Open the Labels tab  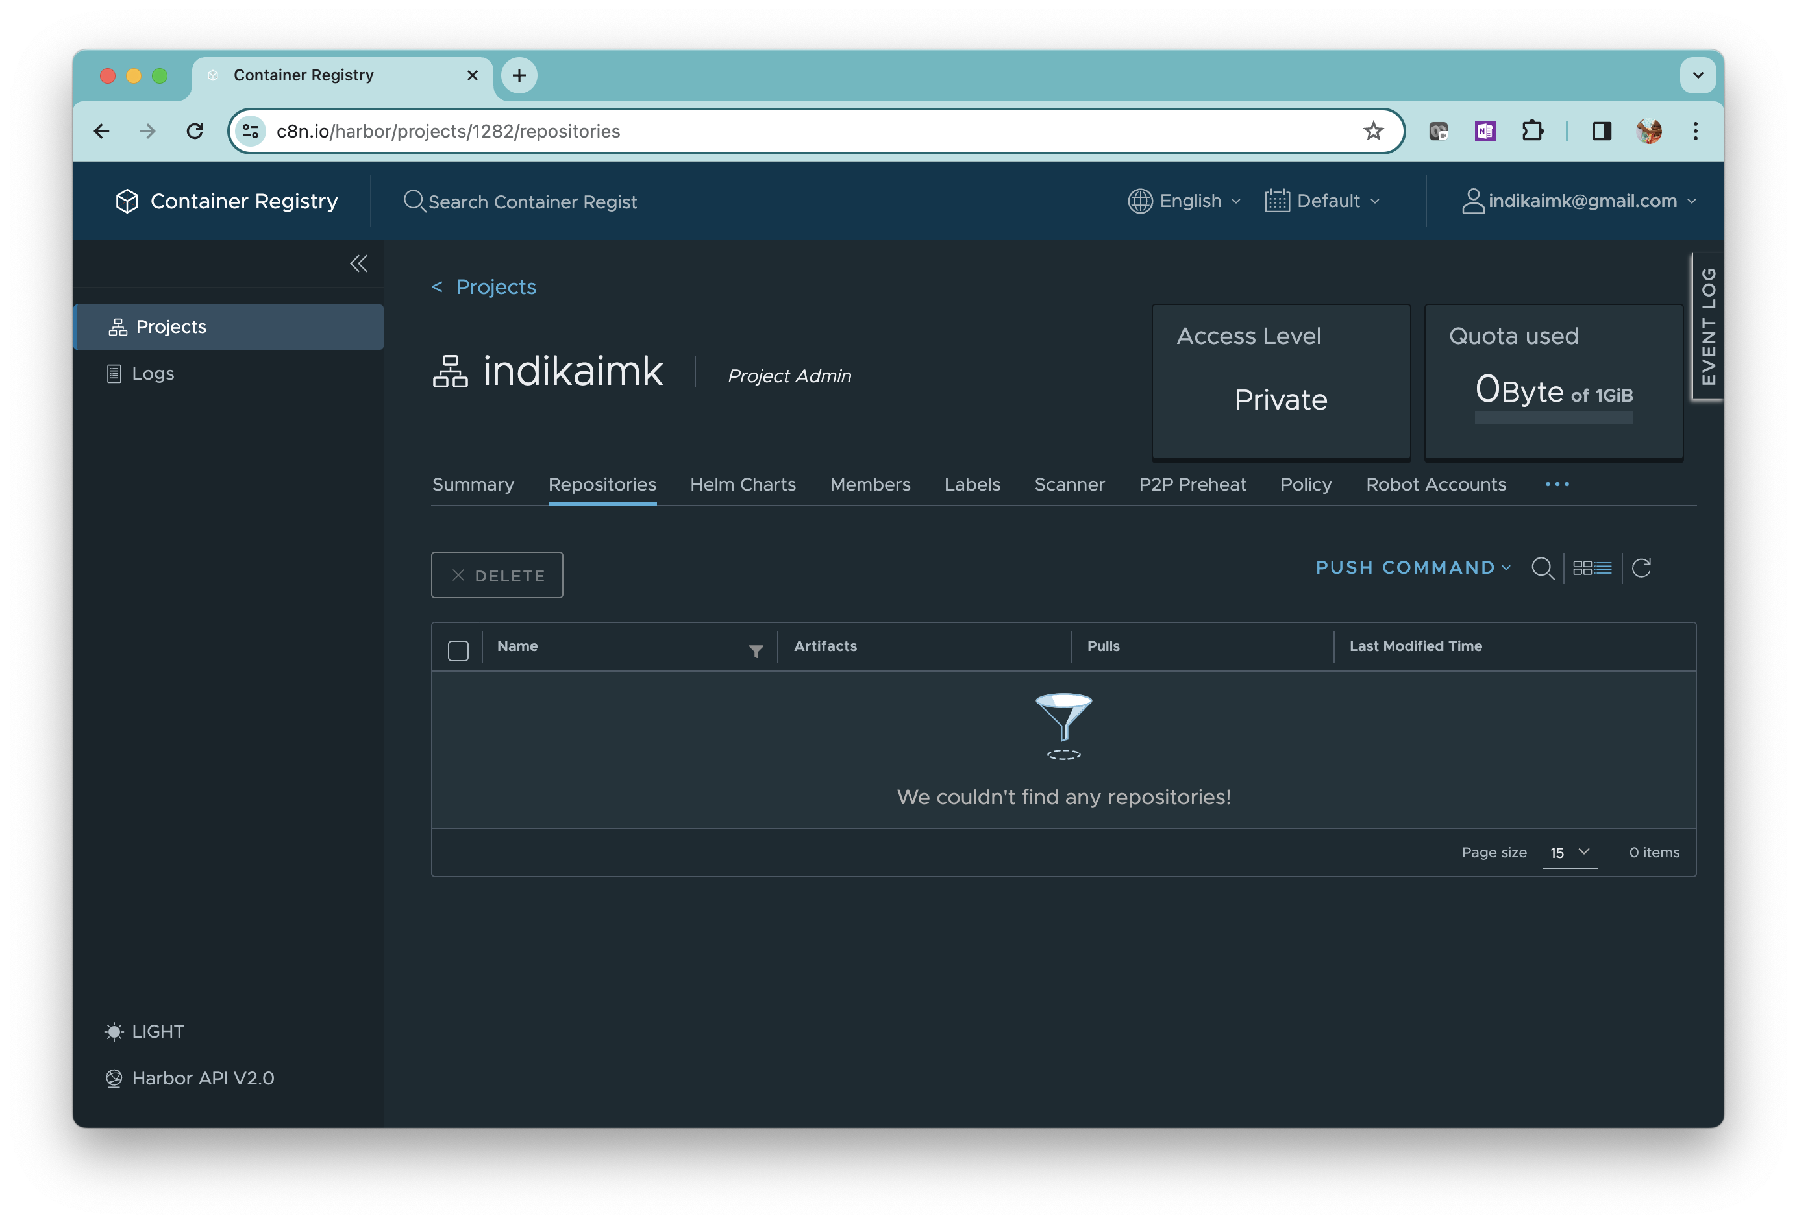(x=972, y=484)
